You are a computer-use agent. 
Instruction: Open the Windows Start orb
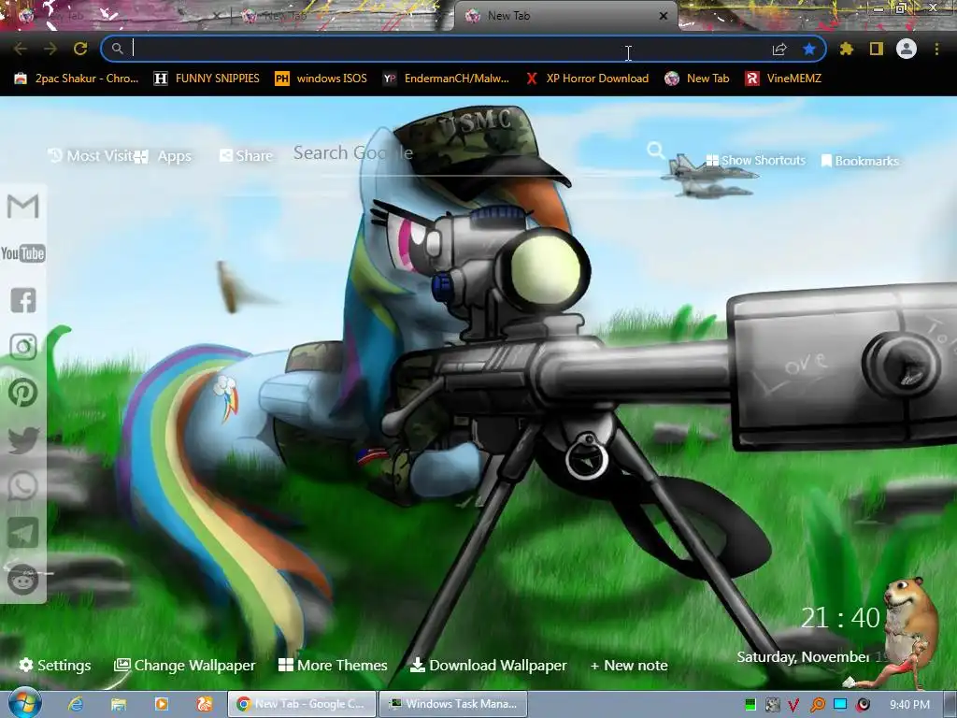click(x=25, y=703)
